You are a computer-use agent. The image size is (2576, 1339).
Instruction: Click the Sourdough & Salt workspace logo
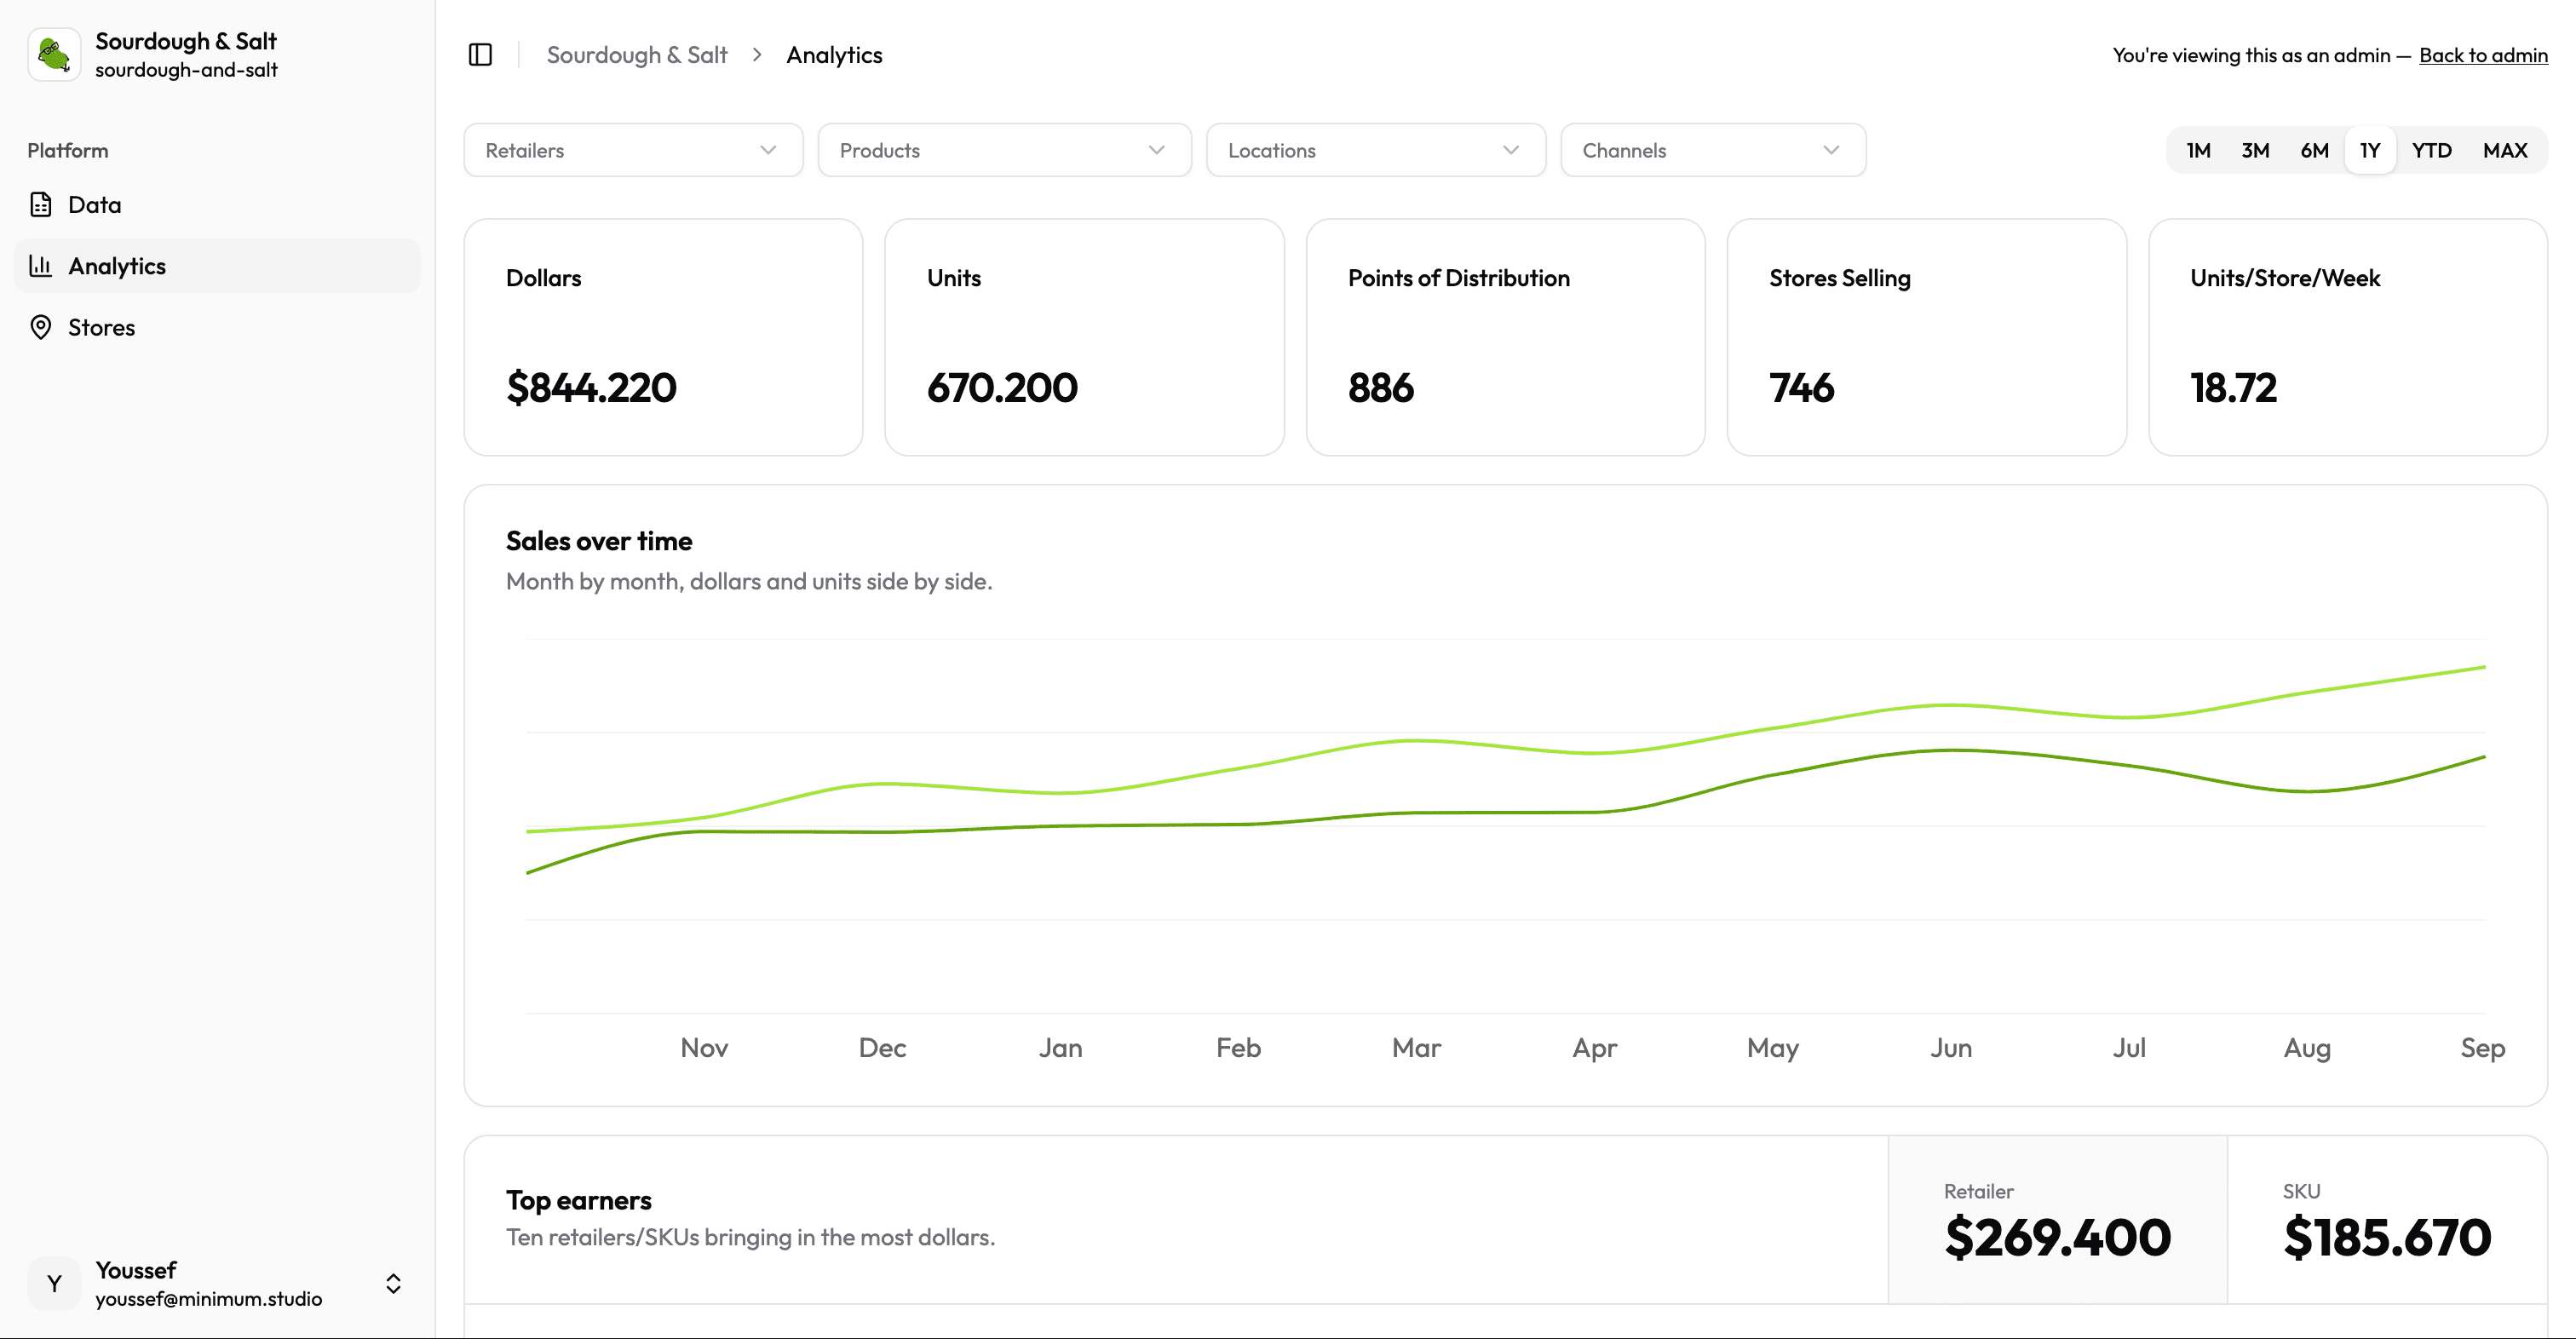[53, 53]
